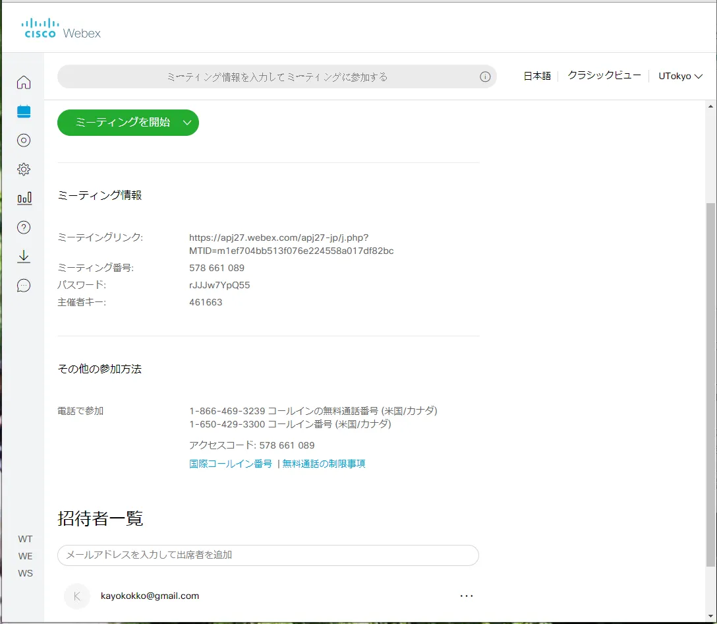View 無料通話の制限事項
The image size is (717, 624).
pos(324,463)
